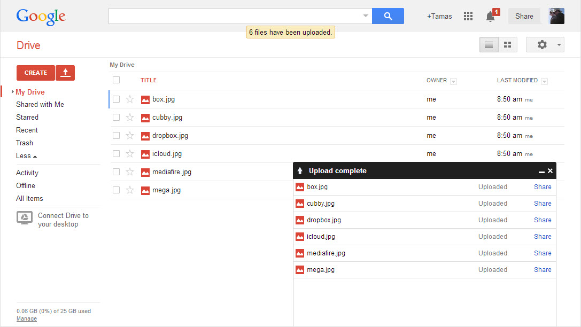This screenshot has height=327, width=581.
Task: Switch to list view
Action: (489, 45)
